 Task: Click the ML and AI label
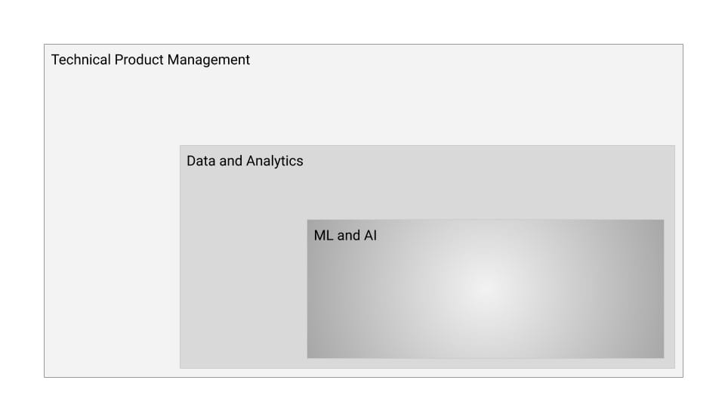[345, 236]
